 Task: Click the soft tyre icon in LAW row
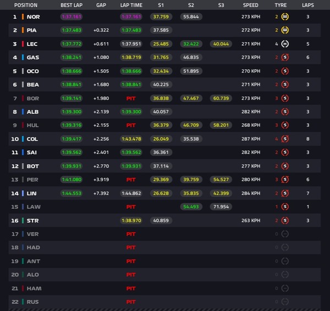click(x=285, y=207)
